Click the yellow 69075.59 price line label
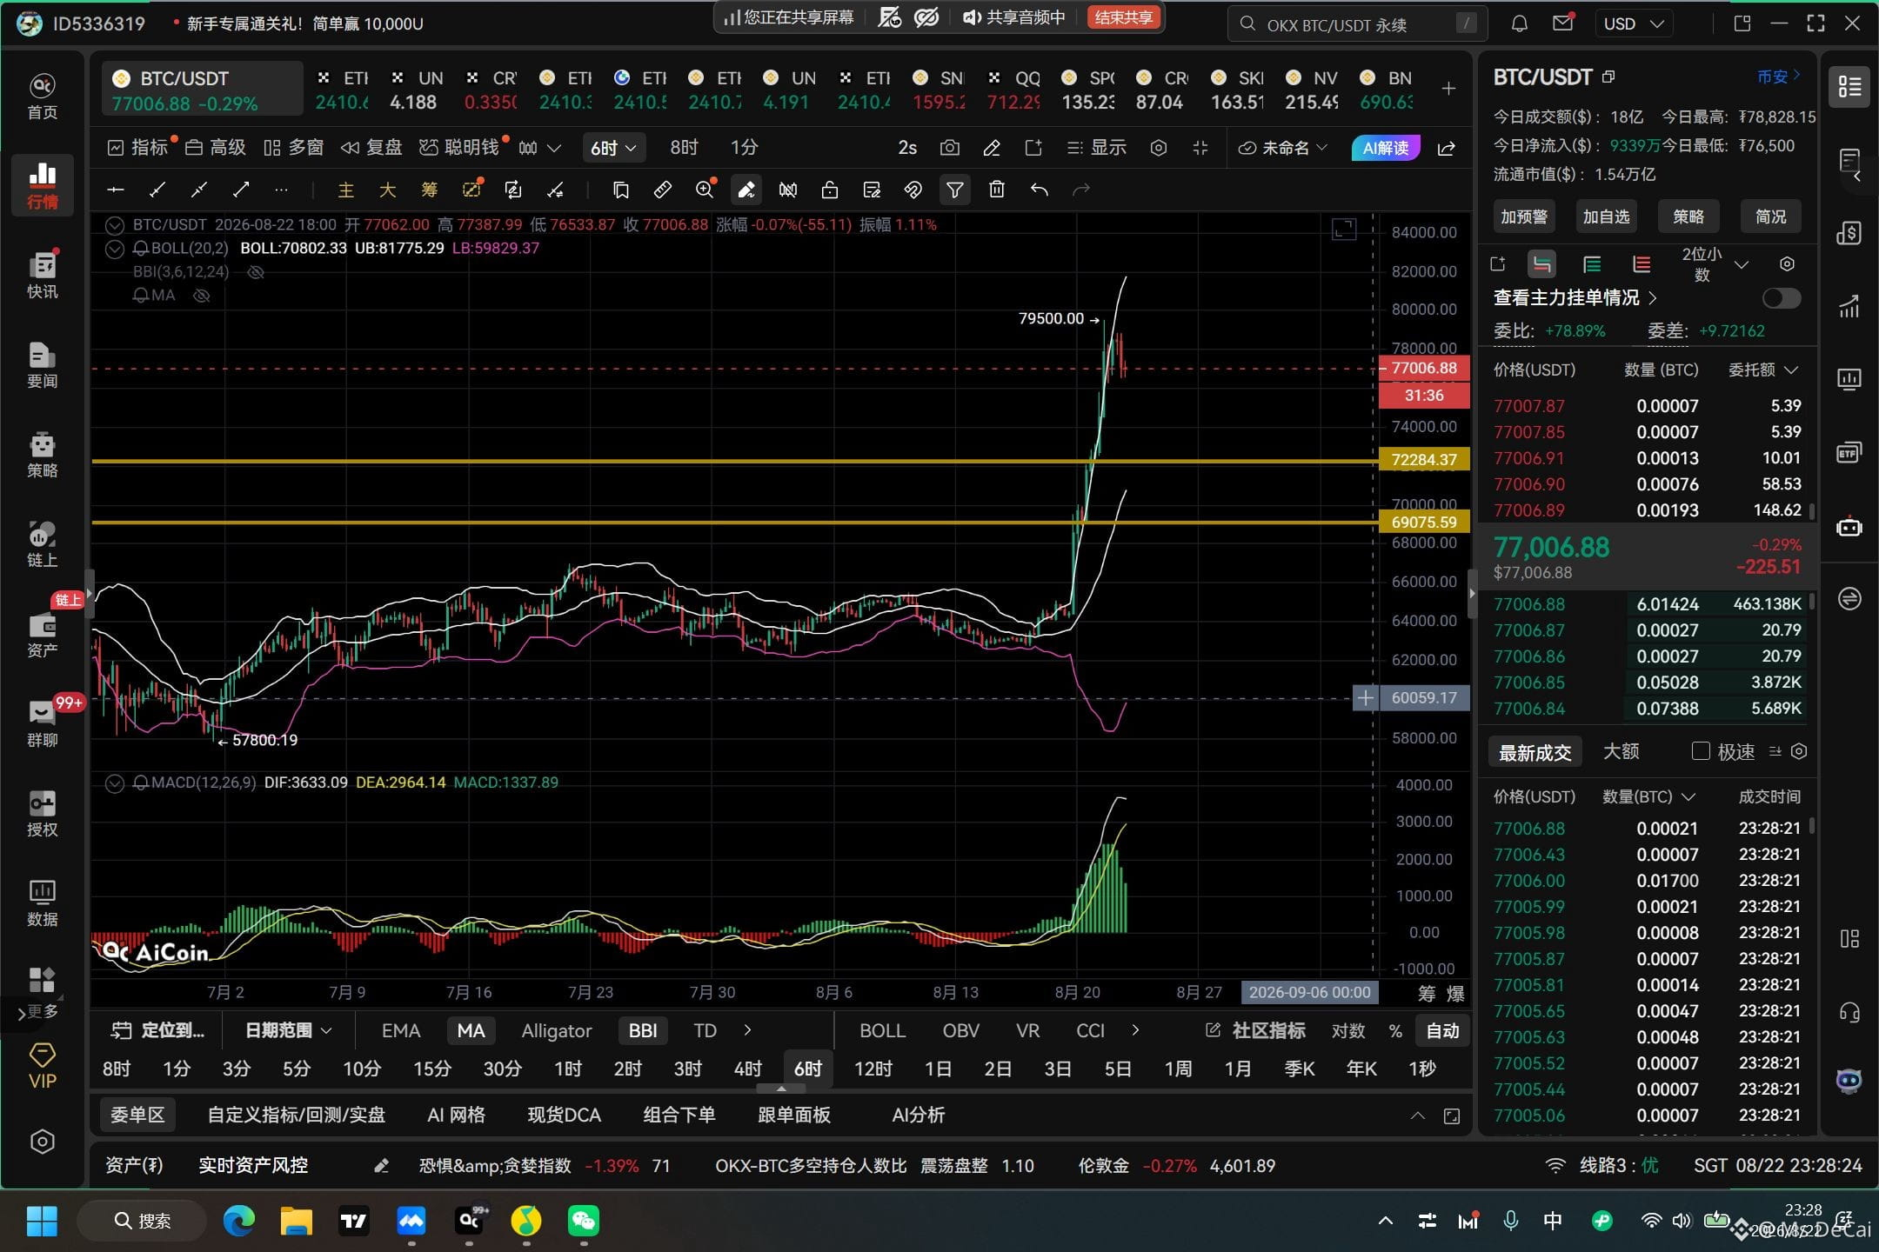The width and height of the screenshot is (1879, 1252). (x=1424, y=522)
